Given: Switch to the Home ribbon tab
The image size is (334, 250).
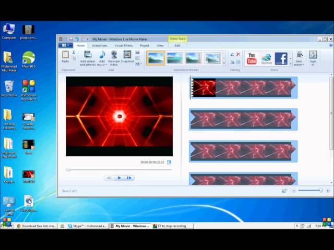Looking at the screenshot, I should click(x=80, y=45).
